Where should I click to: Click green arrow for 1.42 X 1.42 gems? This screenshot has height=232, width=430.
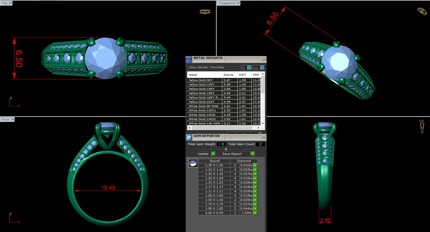pyautogui.click(x=255, y=170)
